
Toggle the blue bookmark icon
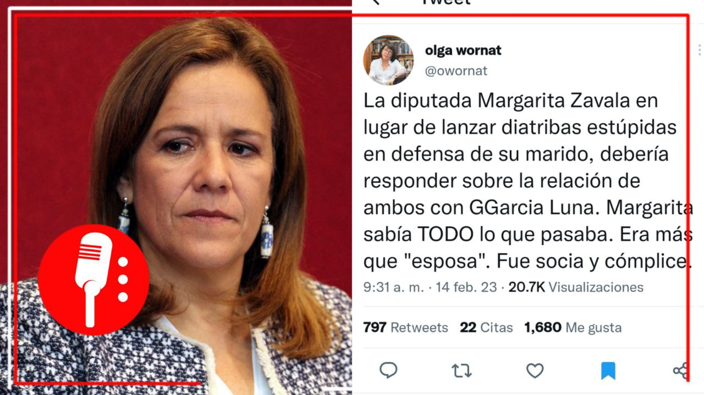[608, 371]
